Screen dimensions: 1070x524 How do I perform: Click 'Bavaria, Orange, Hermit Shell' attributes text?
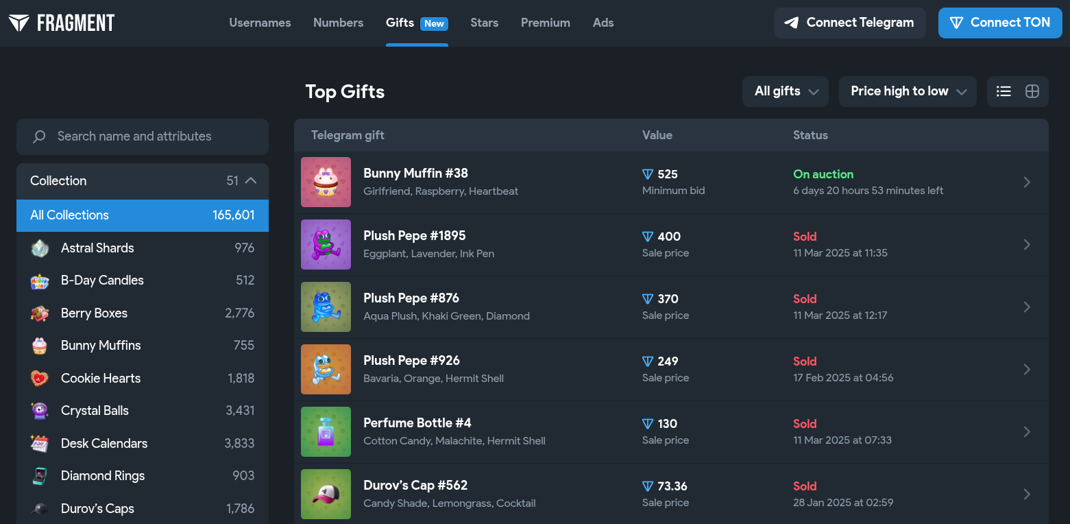pyautogui.click(x=433, y=378)
